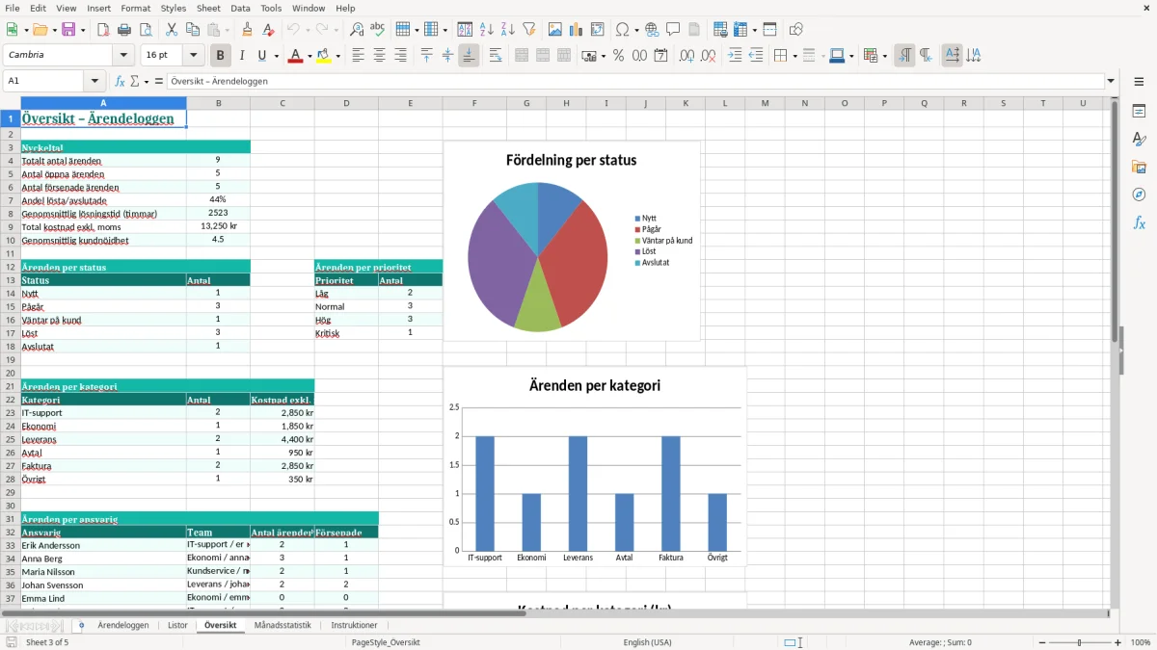Click the Export as PDF icon

click(103, 30)
